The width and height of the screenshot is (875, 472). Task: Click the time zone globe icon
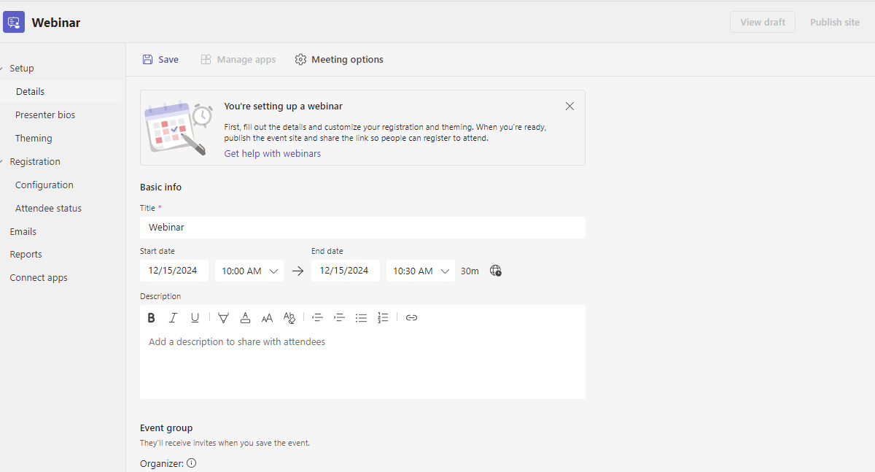coord(496,270)
